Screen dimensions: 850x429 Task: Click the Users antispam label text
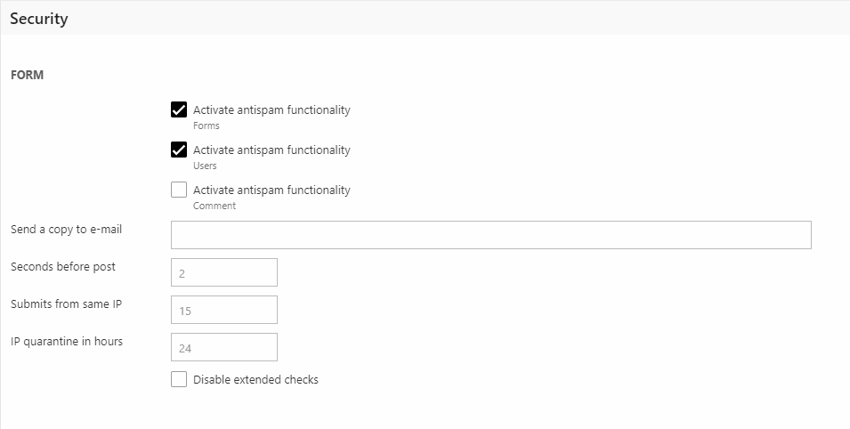click(x=271, y=150)
